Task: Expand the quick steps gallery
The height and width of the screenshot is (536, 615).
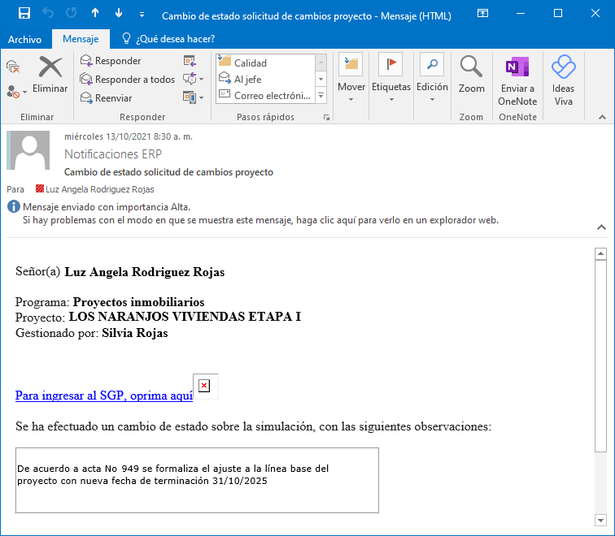Action: tap(321, 96)
